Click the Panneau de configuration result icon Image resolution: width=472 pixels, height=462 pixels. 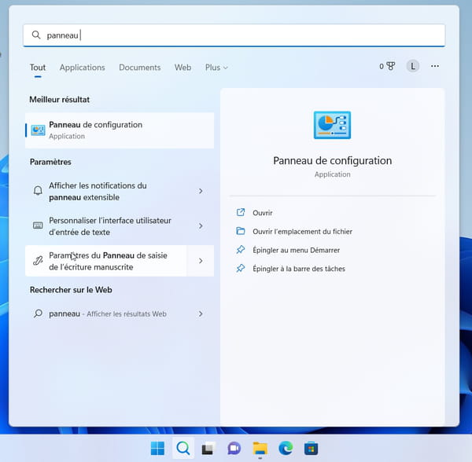(x=38, y=130)
